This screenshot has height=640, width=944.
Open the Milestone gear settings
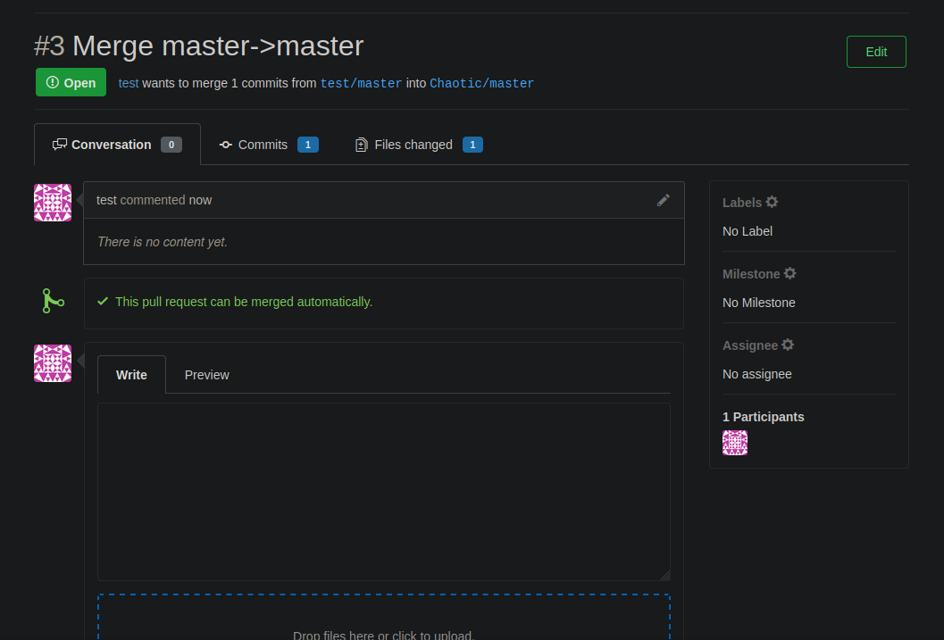[789, 274]
